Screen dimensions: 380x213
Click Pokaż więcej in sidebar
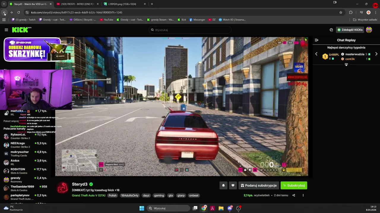pos(11,121)
